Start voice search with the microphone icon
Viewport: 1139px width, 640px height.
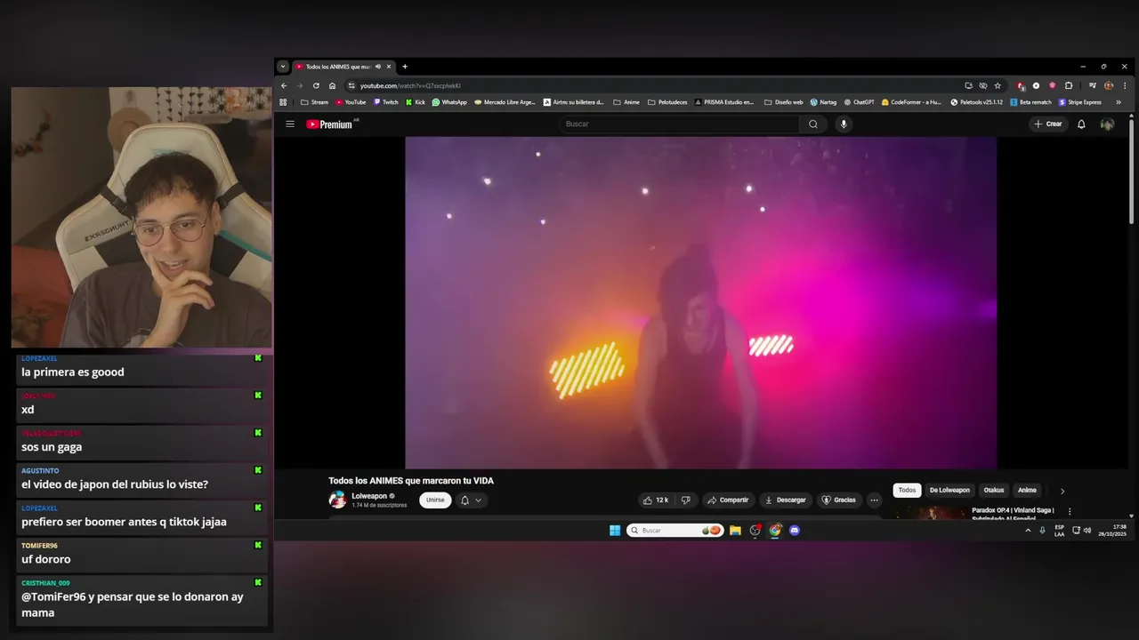[844, 124]
